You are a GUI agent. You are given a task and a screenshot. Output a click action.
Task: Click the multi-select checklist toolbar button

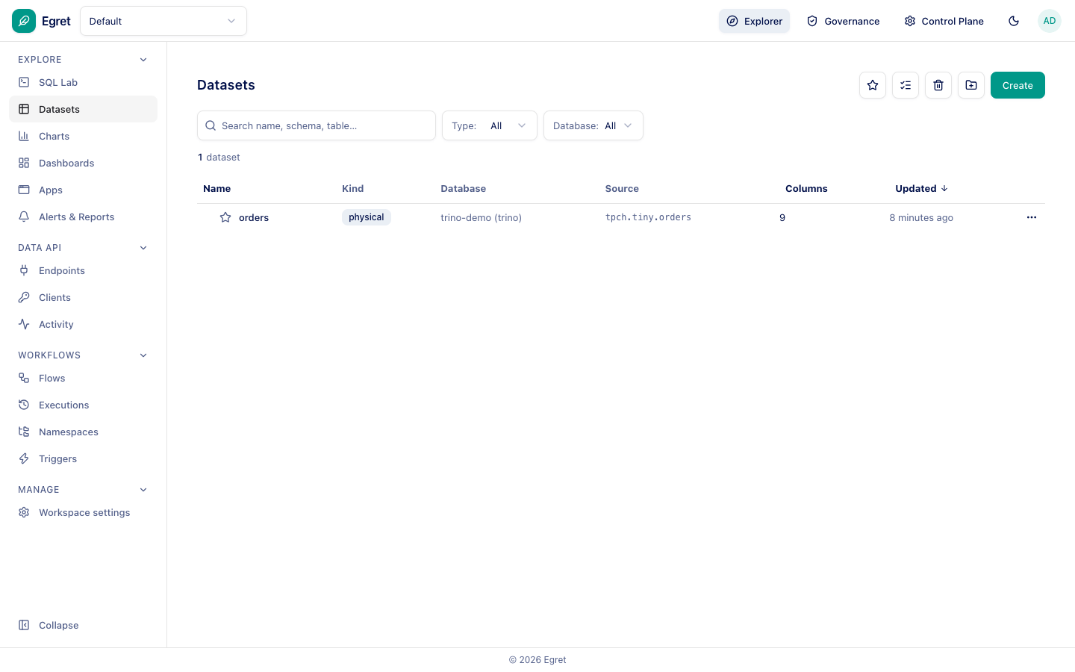[x=906, y=85]
